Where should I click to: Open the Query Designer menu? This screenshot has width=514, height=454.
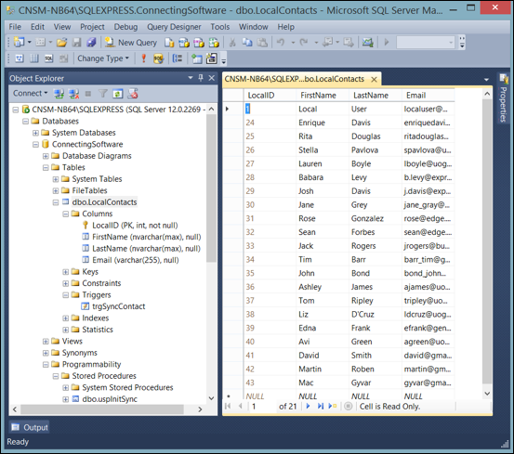(x=174, y=27)
